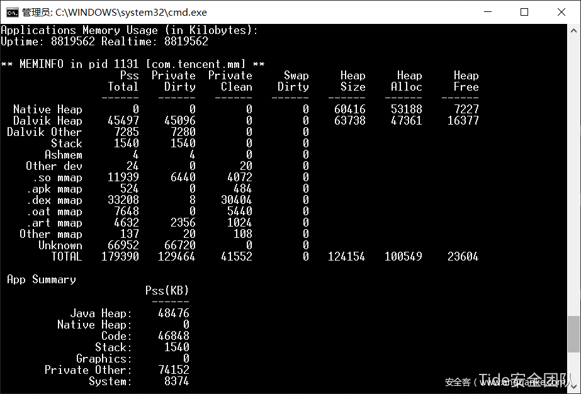Click the TOTAL row label
The image size is (581, 394).
pos(66,257)
